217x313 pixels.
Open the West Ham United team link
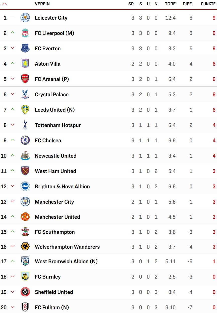click(x=55, y=171)
